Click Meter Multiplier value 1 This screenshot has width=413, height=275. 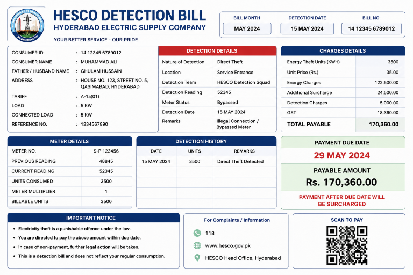coord(106,191)
